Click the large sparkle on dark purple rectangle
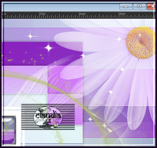Viewport: 157px width, 148px height. (48, 48)
